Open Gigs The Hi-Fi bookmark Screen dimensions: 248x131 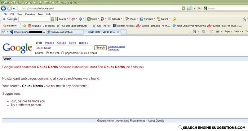click(102, 26)
